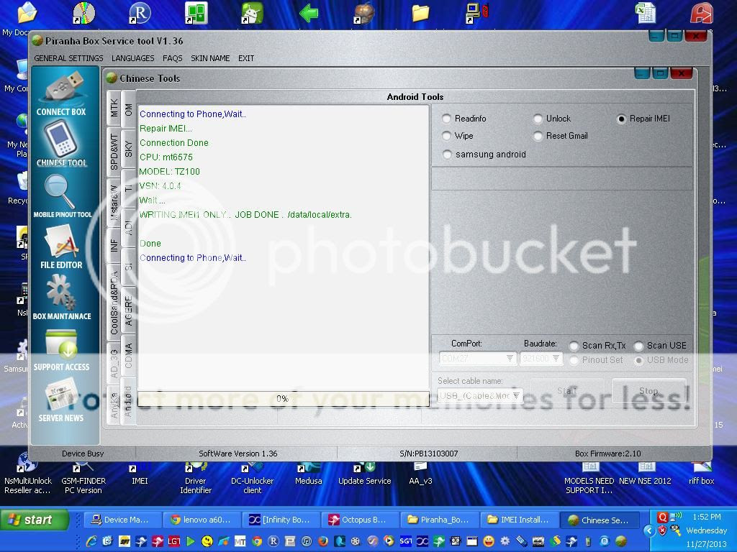The image size is (737, 552).
Task: Switch to the SPD&WT vertical tab
Action: point(114,152)
